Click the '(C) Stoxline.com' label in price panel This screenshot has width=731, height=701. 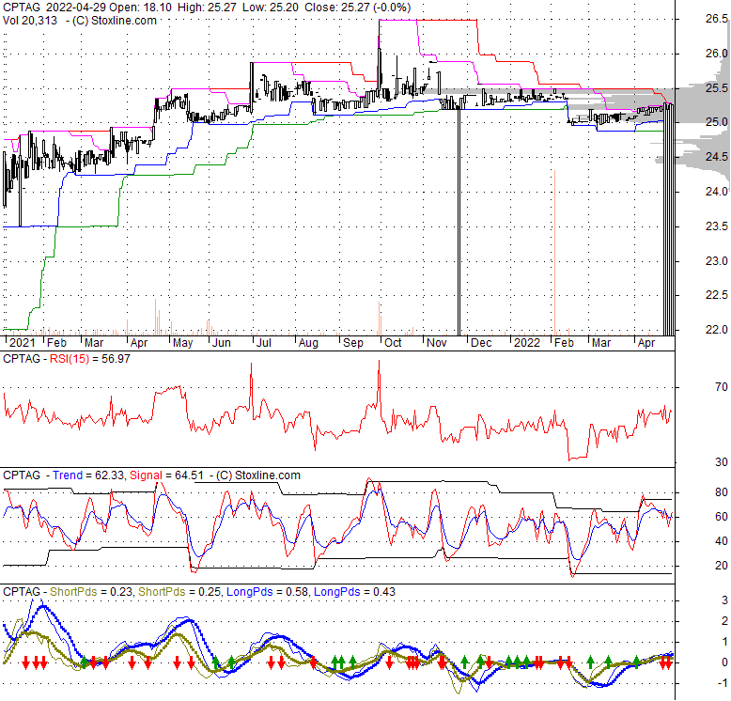tap(115, 21)
